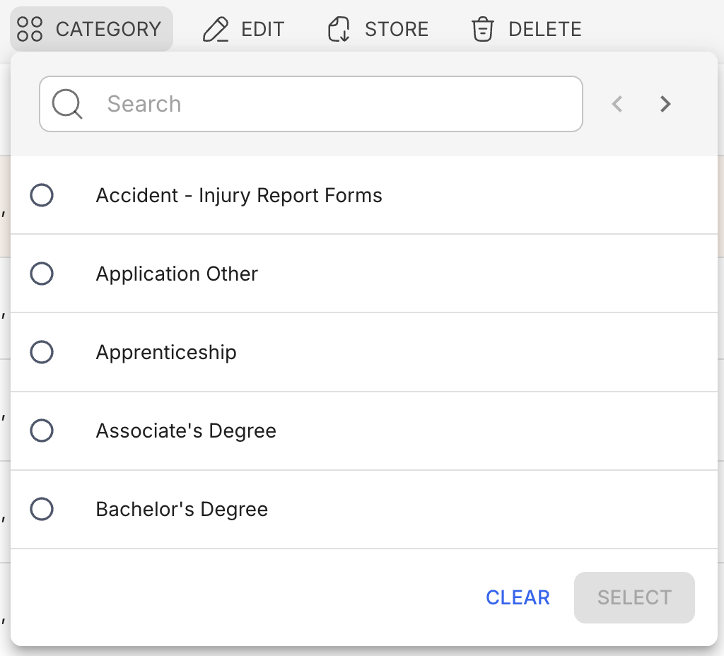Click the Store document icon
The height and width of the screenshot is (656, 724).
339,29
